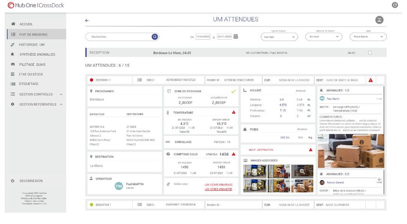The width and height of the screenshot is (407, 224).
Task: Open the first associated image thumbnail
Action: tap(255, 171)
